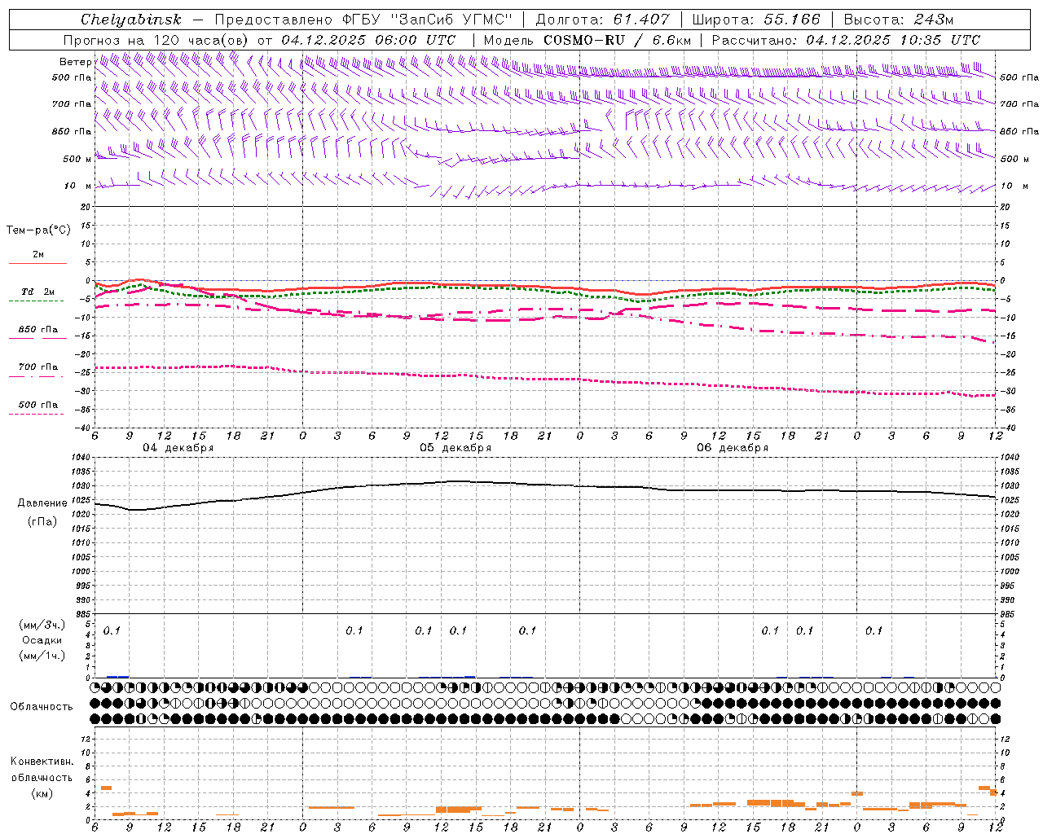The image size is (1043, 834).
Task: Select the "Долгота: 61.407" header field
Action: pyautogui.click(x=603, y=20)
